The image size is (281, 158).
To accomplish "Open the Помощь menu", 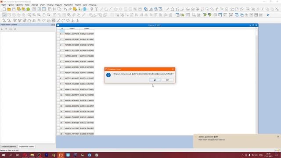I will pyautogui.click(x=93, y=5).
